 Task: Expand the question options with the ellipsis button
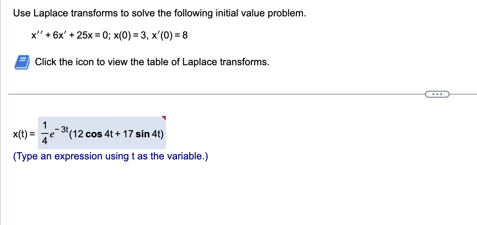(x=437, y=94)
